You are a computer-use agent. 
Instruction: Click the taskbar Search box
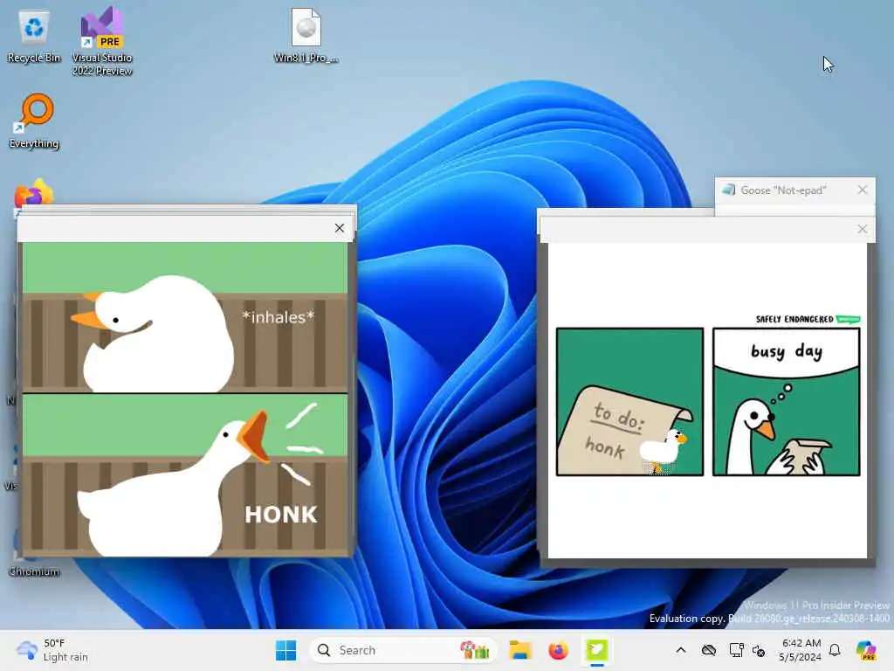click(402, 650)
